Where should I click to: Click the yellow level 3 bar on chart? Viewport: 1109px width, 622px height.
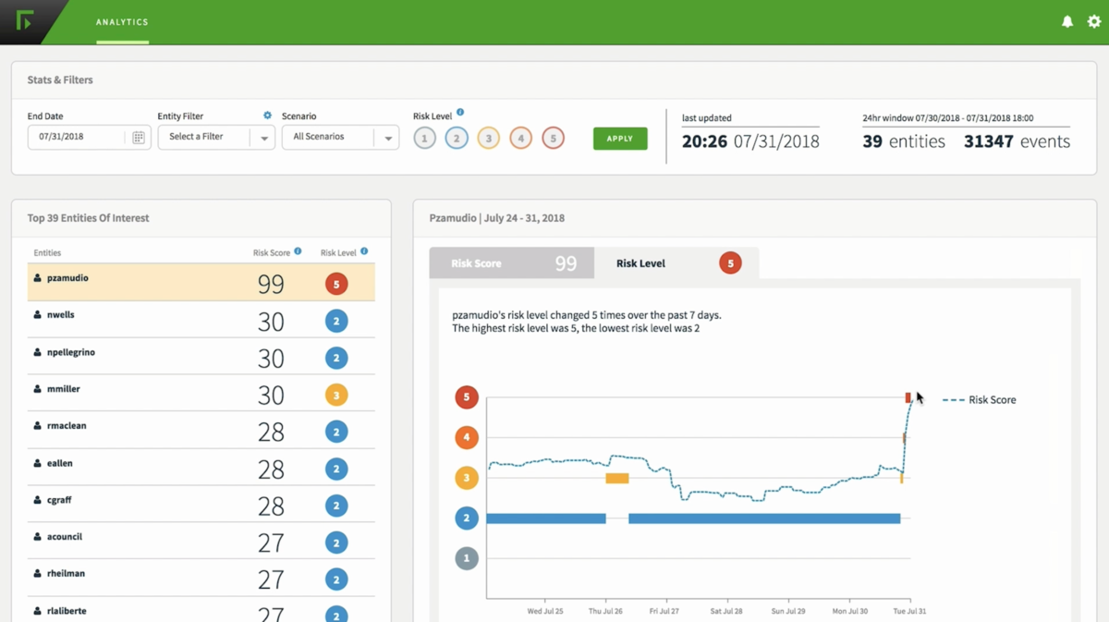[x=617, y=478]
